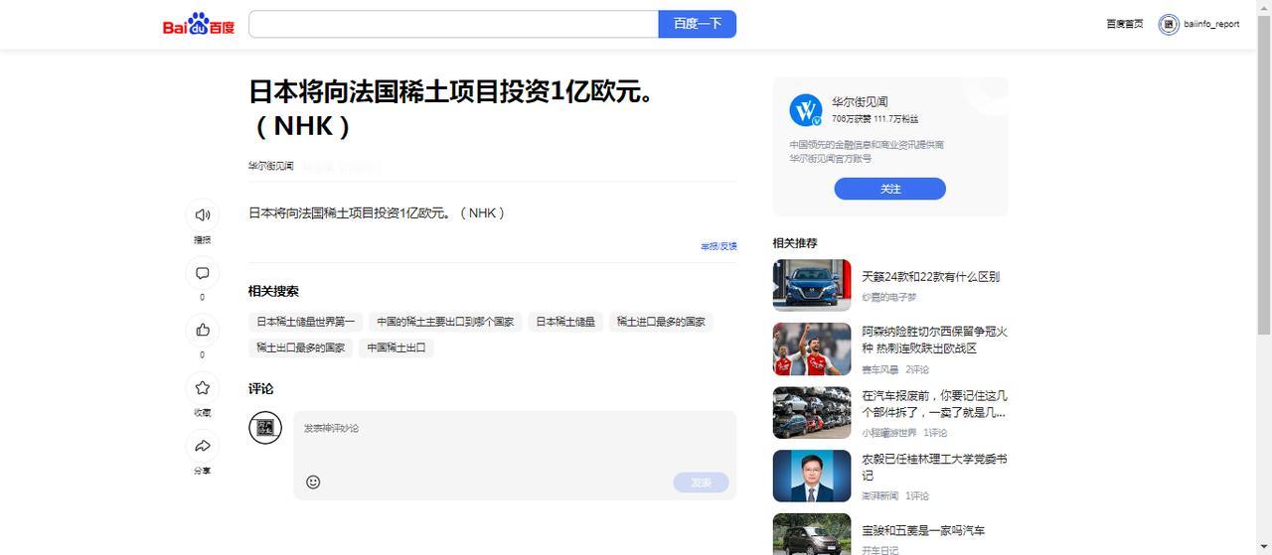This screenshot has height=555, width=1272.
Task: Open the Baidu logo homepage
Action: [199, 25]
